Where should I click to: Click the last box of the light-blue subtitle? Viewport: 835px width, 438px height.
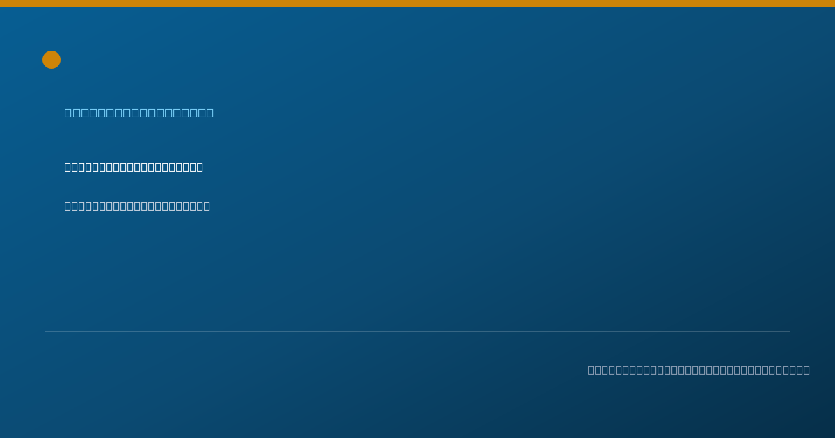209,113
